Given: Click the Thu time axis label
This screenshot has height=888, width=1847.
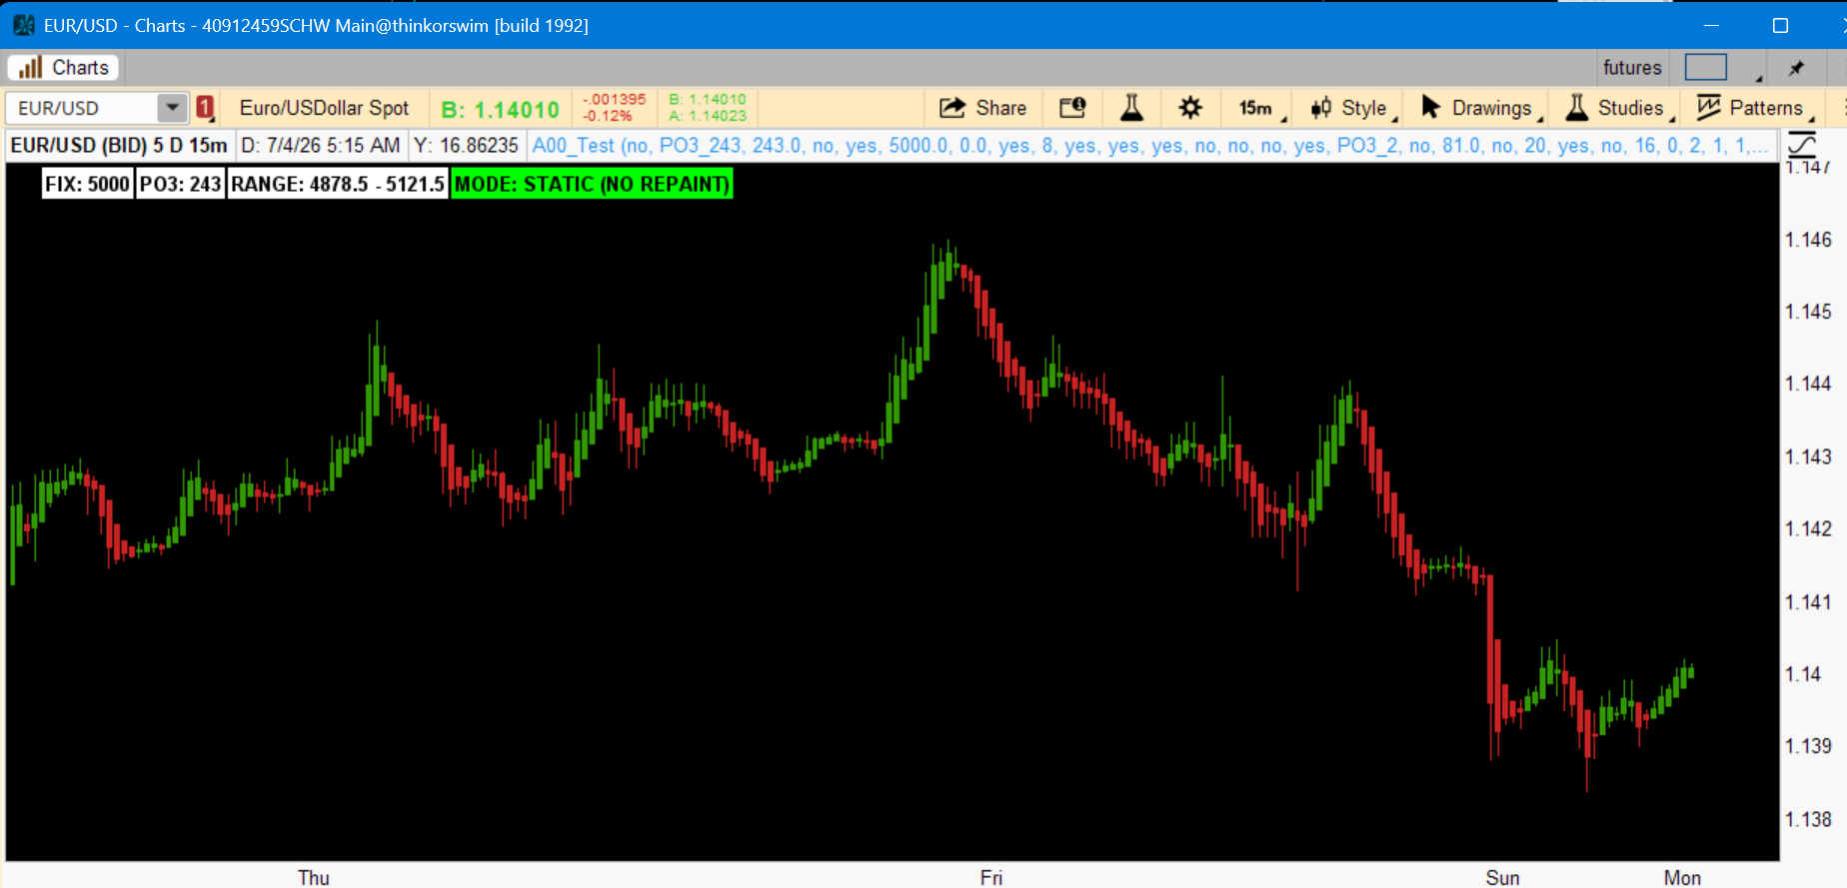Looking at the screenshot, I should pyautogui.click(x=314, y=877).
